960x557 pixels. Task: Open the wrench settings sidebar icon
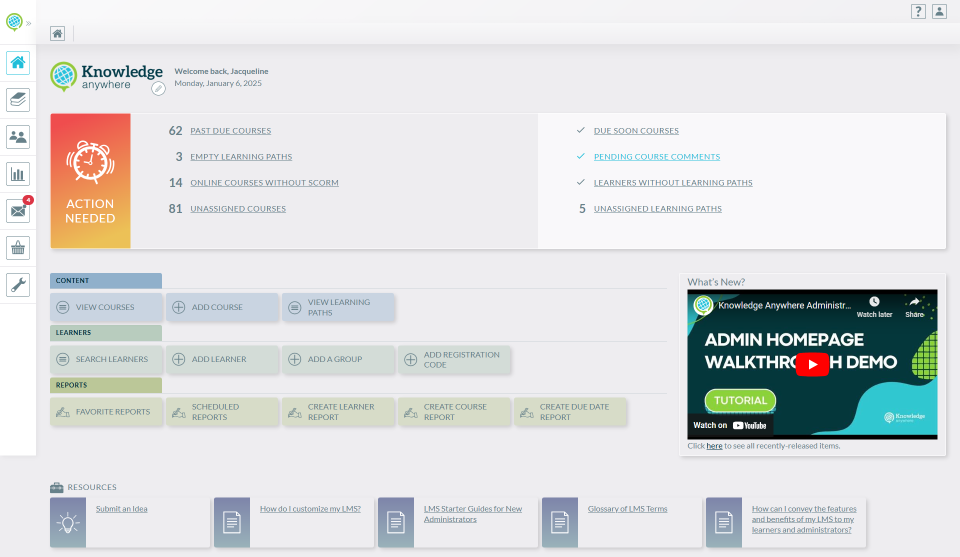tap(18, 285)
